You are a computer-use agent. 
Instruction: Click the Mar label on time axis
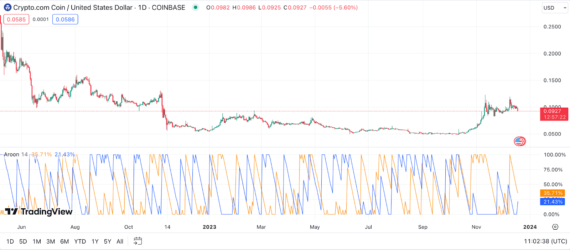pos(261,227)
